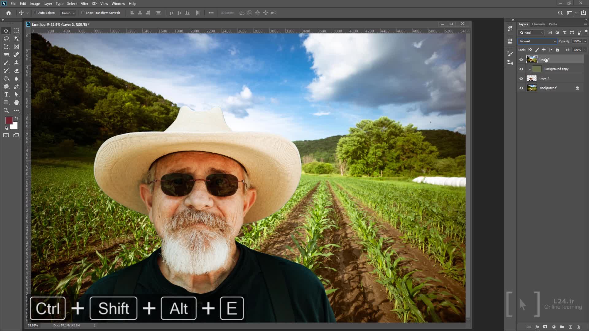Screen dimensions: 589x331
Task: Select the Lasso tool
Action: click(x=6, y=39)
